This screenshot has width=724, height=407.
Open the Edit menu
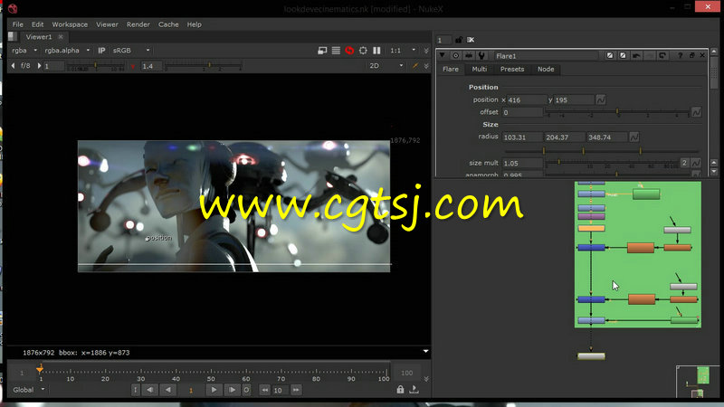(x=37, y=24)
